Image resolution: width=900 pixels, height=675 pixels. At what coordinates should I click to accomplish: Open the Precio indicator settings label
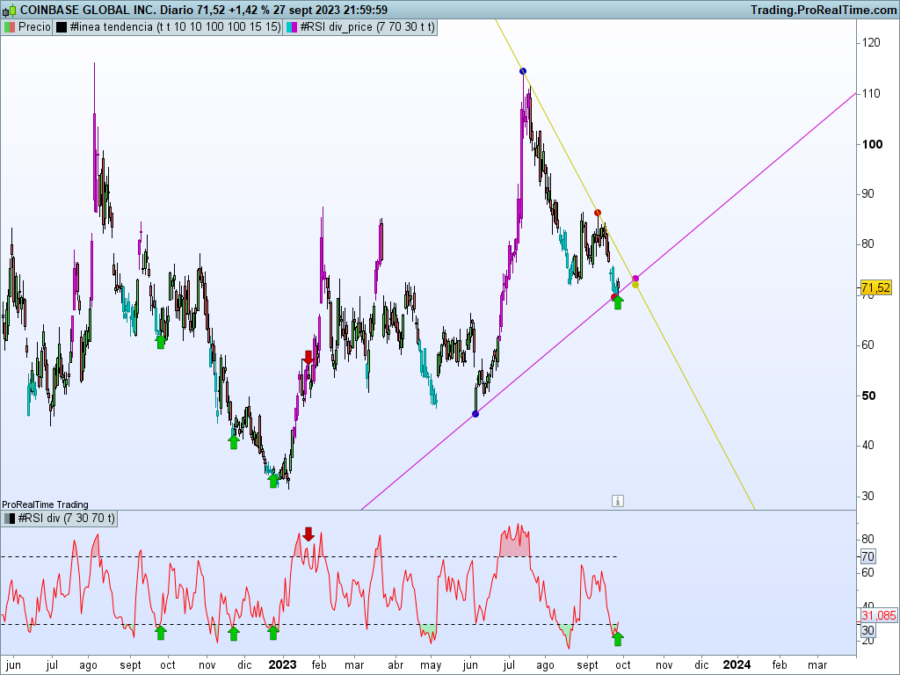tap(27, 27)
